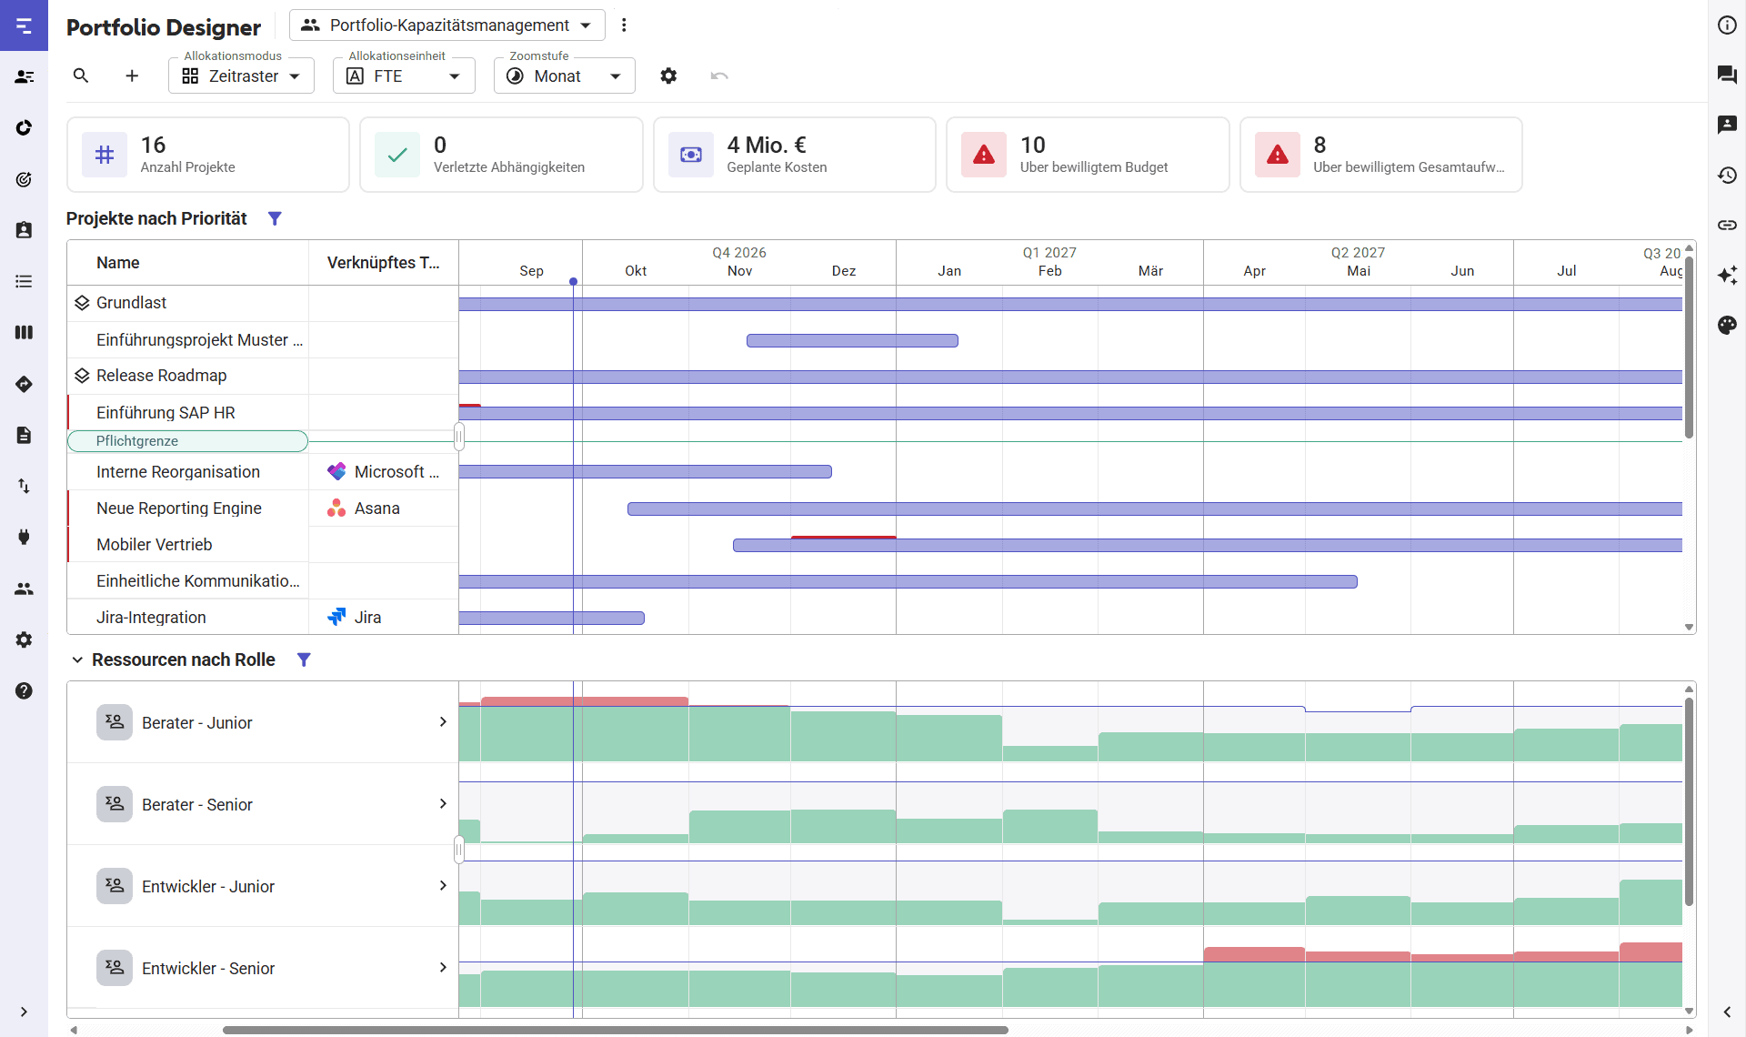Viewport: 1746px width, 1037px height.
Task: Click the undo arrow icon
Action: [719, 76]
